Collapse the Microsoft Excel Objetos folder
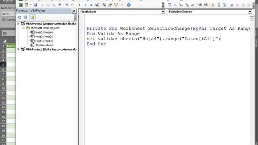The width and height of the screenshot is (258, 145). click(x=23, y=28)
